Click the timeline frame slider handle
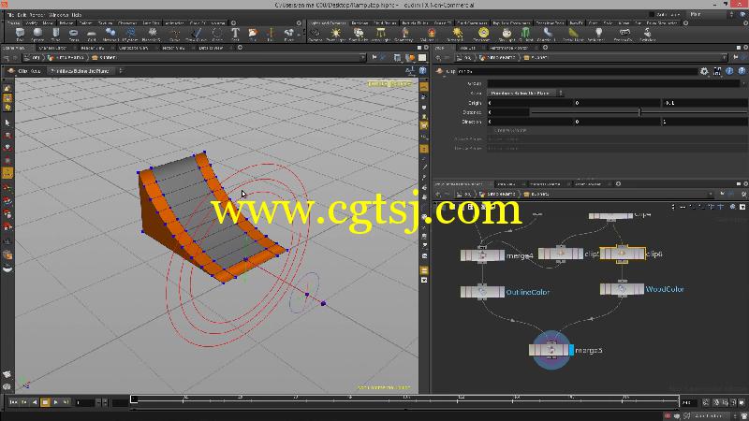Screen dimensions: 749x421 134,399
